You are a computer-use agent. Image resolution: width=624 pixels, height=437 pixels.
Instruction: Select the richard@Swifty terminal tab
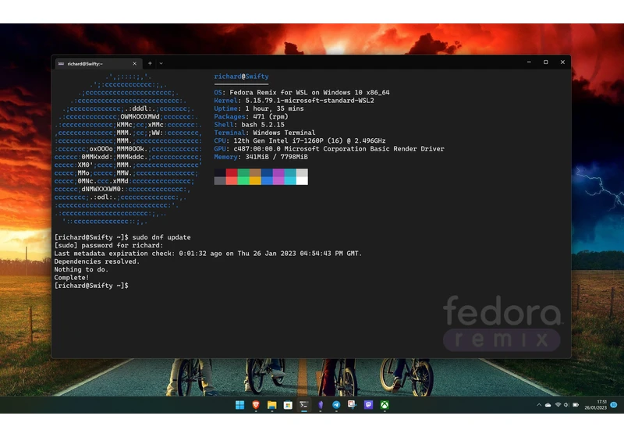pyautogui.click(x=99, y=63)
